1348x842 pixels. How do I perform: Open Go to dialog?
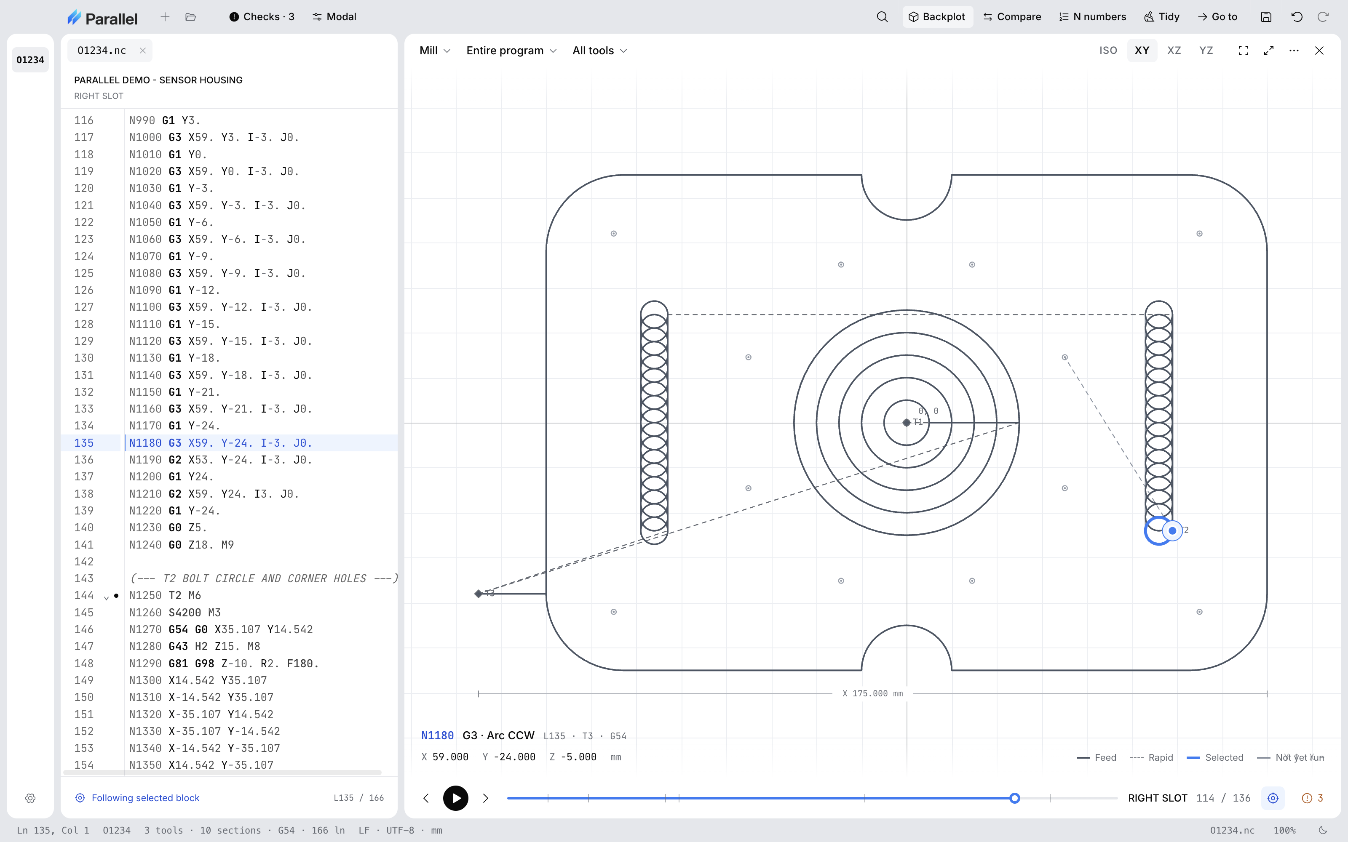[1217, 17]
